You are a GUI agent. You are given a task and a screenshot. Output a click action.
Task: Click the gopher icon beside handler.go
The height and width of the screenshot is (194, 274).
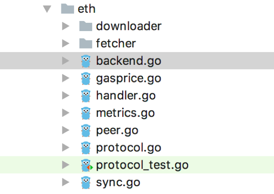tap(86, 96)
